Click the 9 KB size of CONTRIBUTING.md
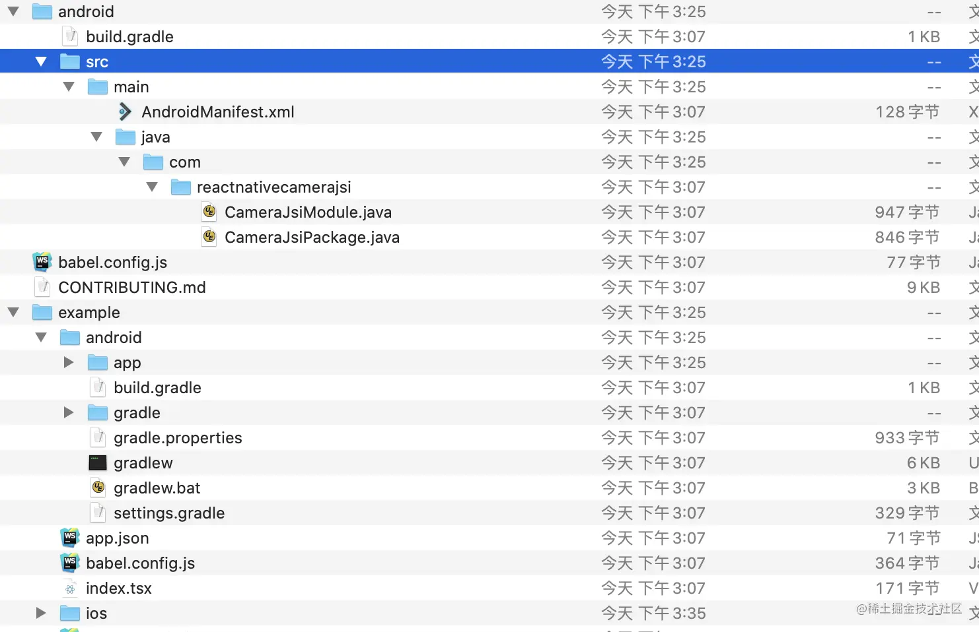 (924, 287)
